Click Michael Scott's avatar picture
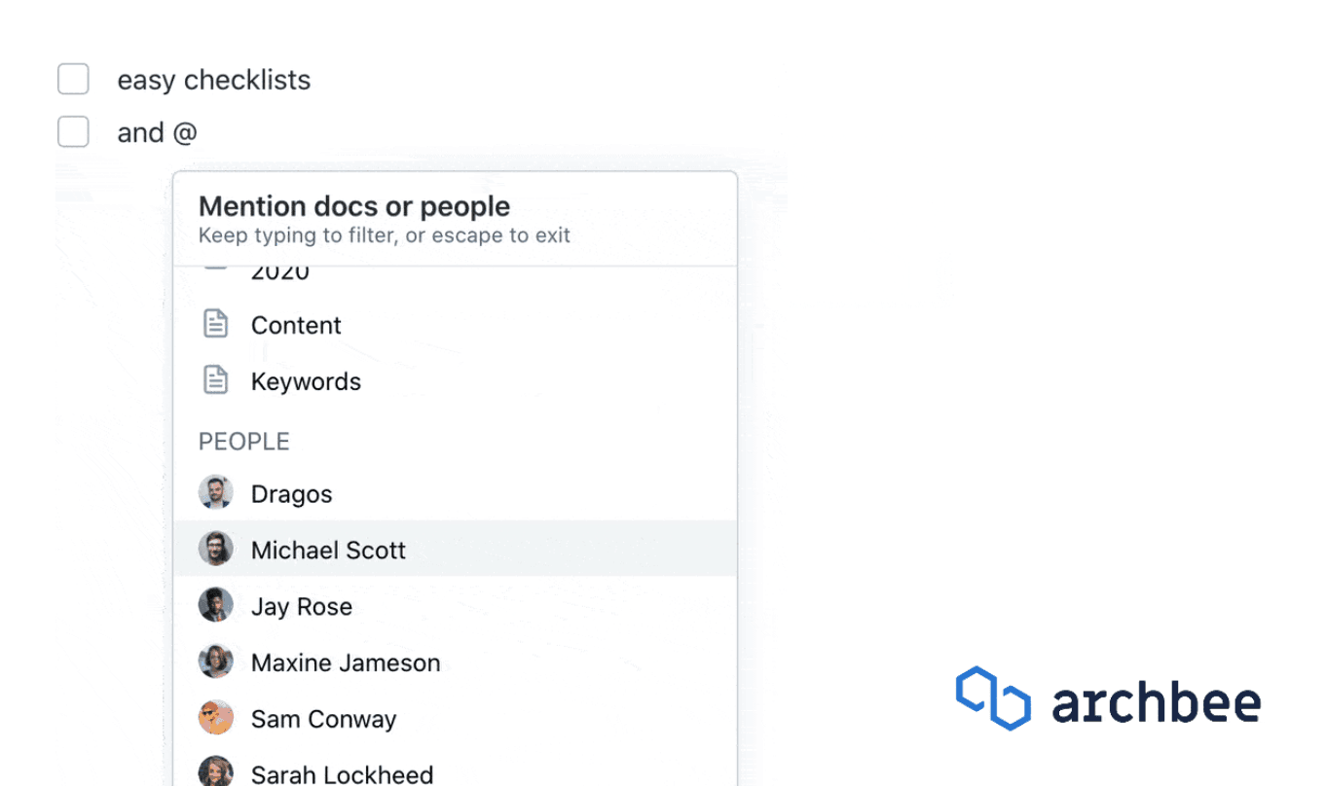This screenshot has width=1326, height=786. [215, 550]
